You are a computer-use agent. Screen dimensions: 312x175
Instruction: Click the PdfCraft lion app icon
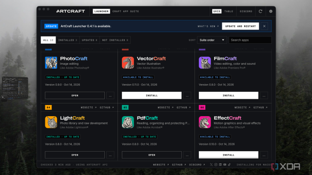128,122
